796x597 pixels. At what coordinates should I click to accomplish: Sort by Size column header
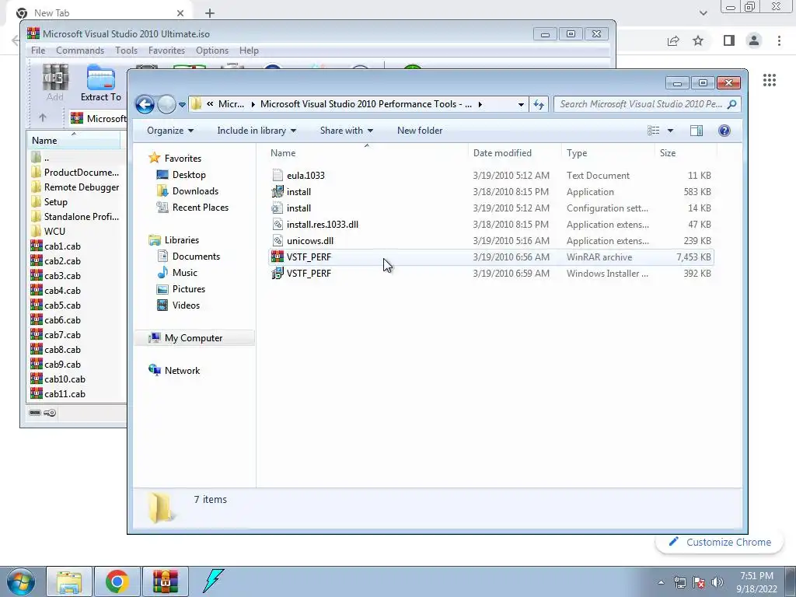pyautogui.click(x=686, y=153)
